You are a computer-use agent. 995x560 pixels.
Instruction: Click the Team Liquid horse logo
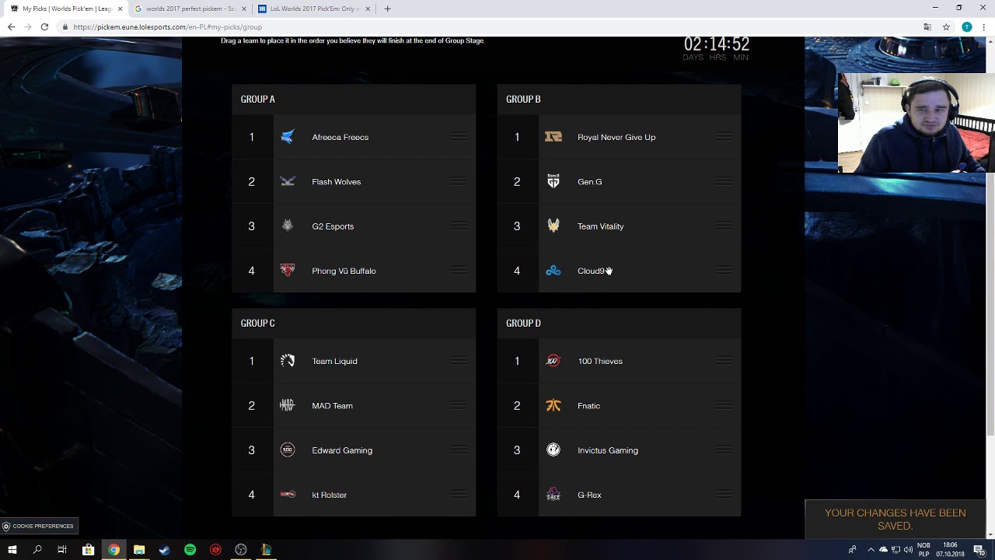point(288,361)
